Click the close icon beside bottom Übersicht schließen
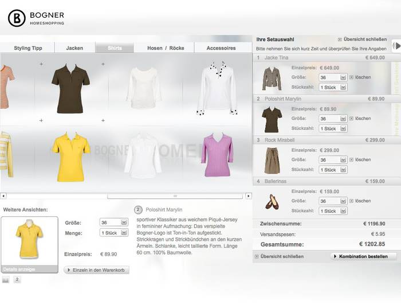 click(257, 256)
